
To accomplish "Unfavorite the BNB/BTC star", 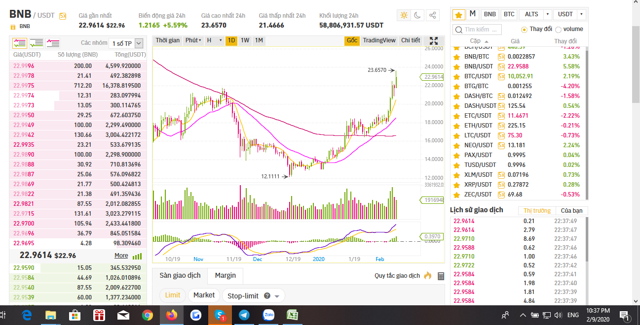I will (456, 57).
